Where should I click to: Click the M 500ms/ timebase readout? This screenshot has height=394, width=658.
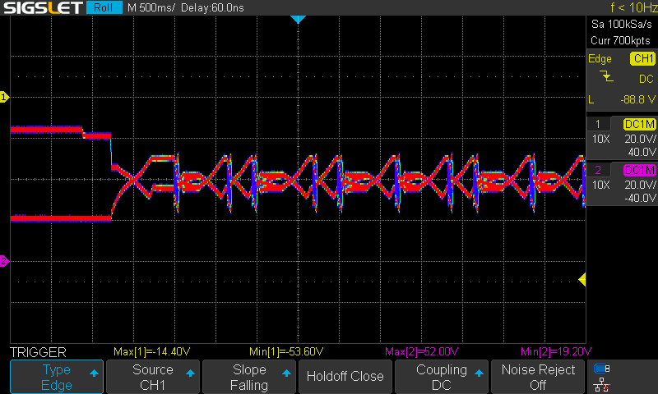[151, 7]
